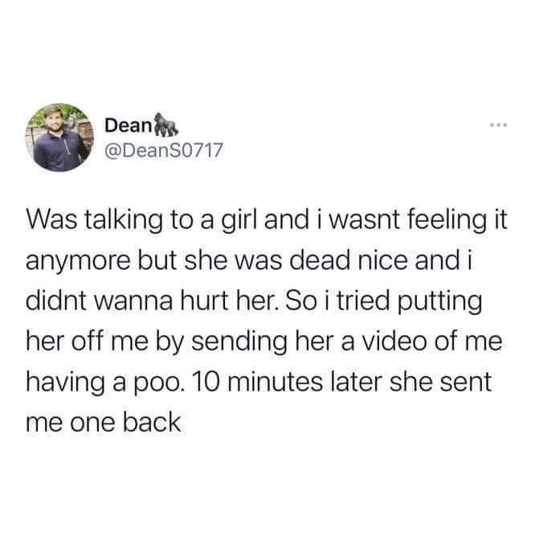Image resolution: width=535 pixels, height=536 pixels.
Task: Click the first tweet line starting 'Was talking'
Action: click(x=267, y=221)
